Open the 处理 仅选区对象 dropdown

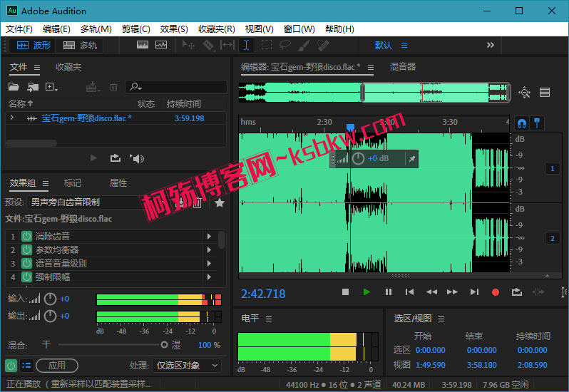[x=187, y=366]
